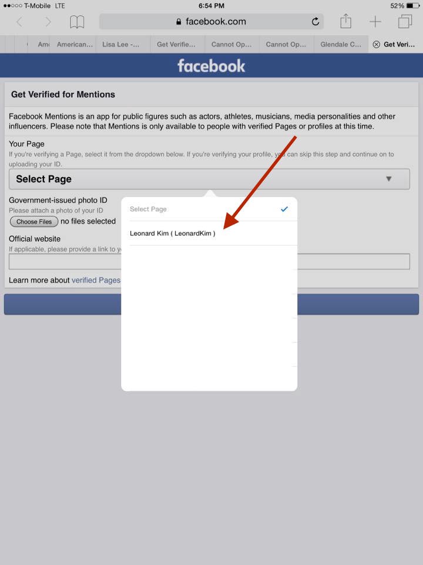Tap the facebook.com address bar
Screen dimensions: 423x565
point(211,22)
